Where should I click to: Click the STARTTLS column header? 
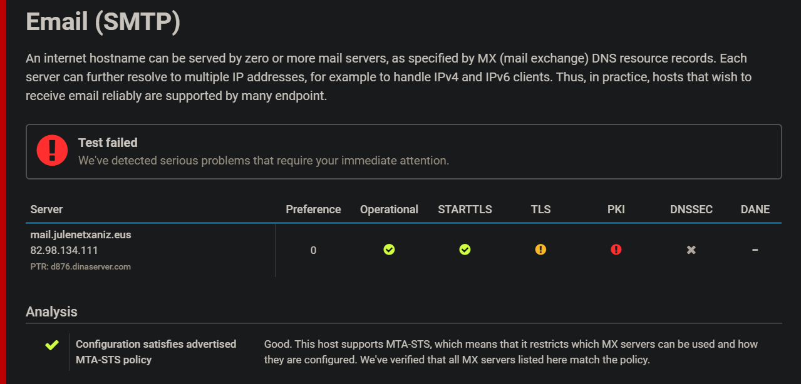[x=465, y=210]
